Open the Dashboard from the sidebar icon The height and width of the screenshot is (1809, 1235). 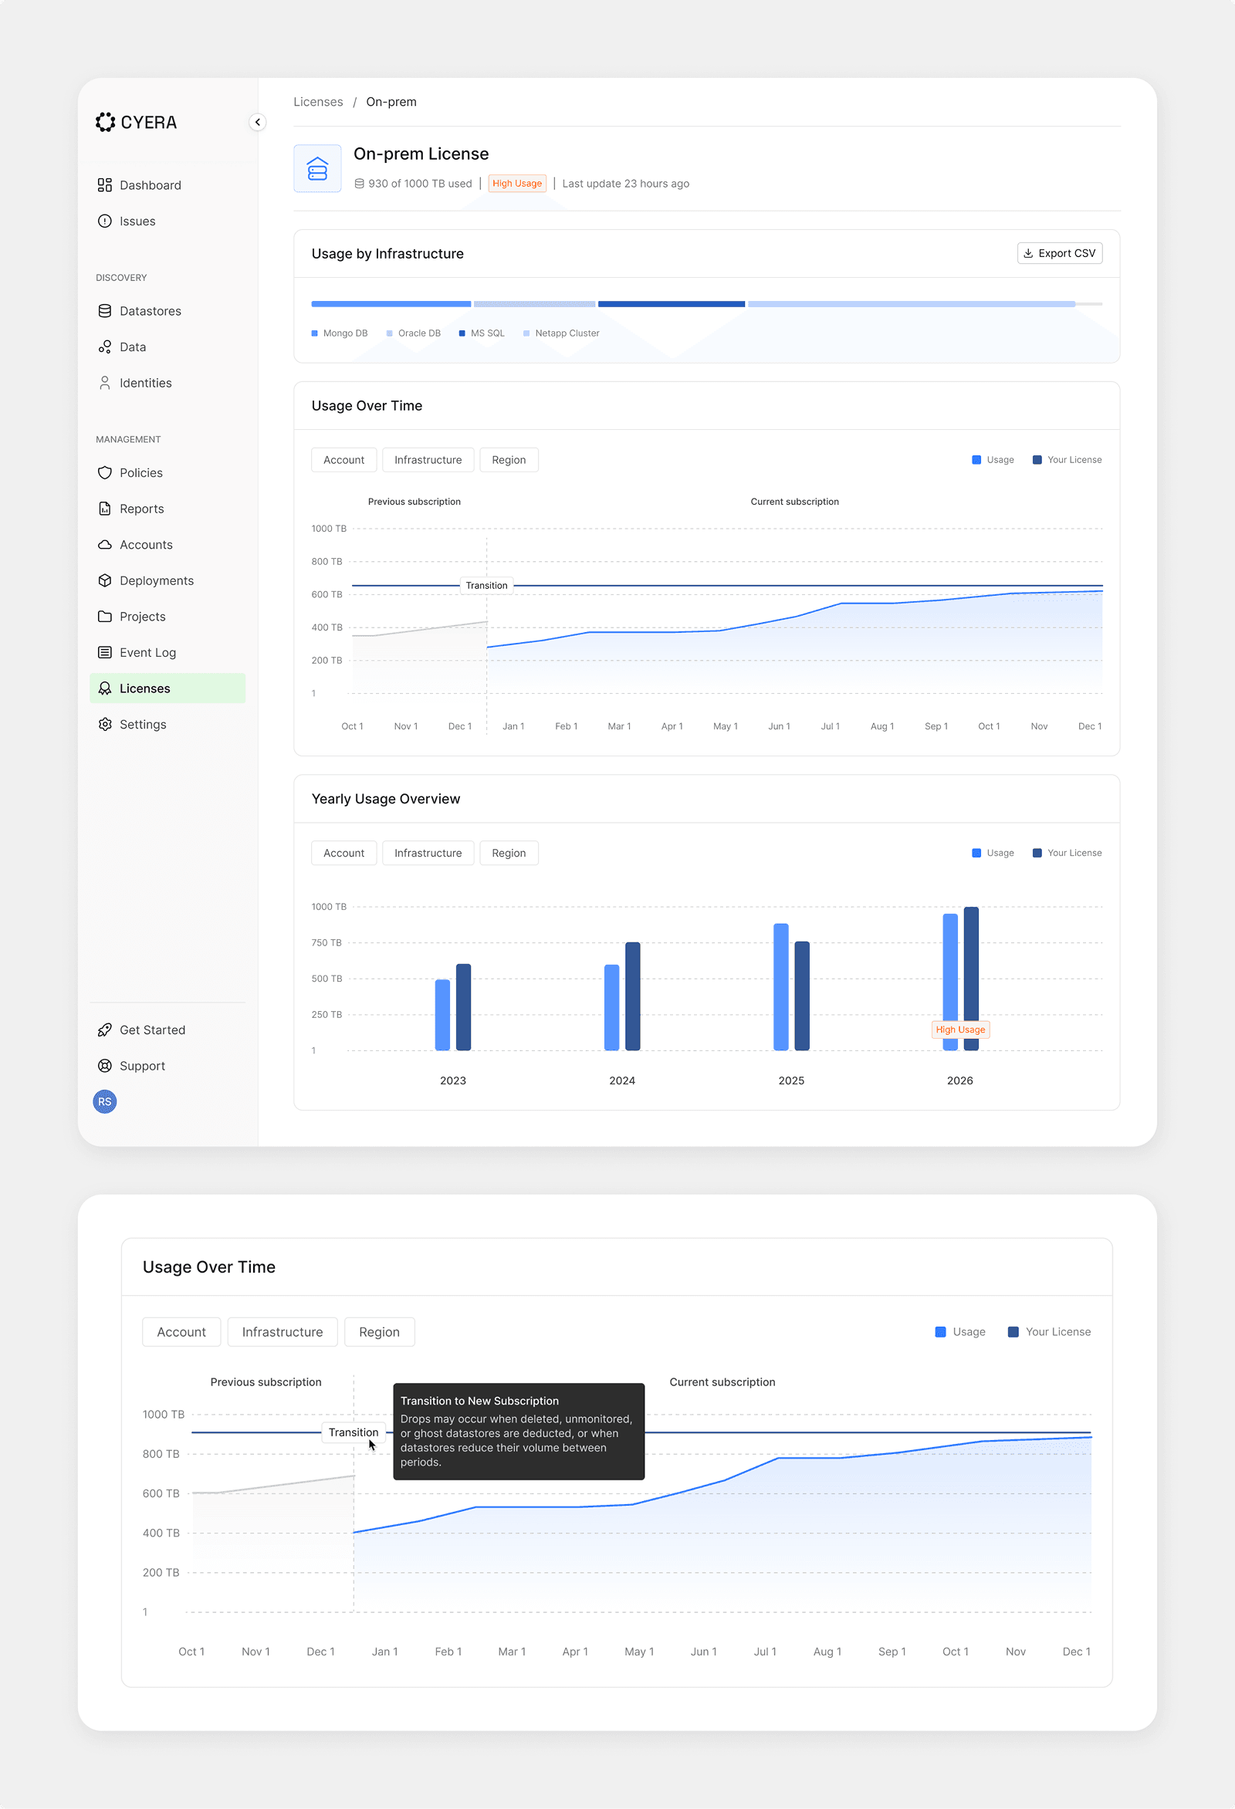coord(105,185)
